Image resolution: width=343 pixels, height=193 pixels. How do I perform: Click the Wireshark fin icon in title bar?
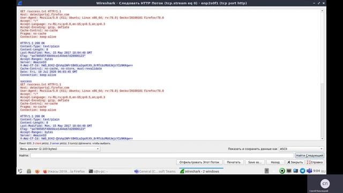tap(20, 3)
